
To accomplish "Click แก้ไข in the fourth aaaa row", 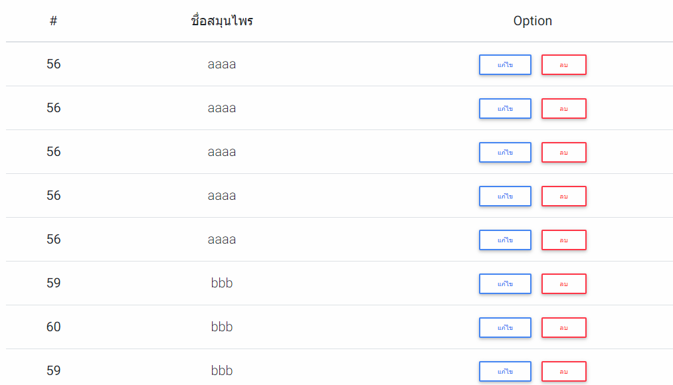I will [x=505, y=196].
